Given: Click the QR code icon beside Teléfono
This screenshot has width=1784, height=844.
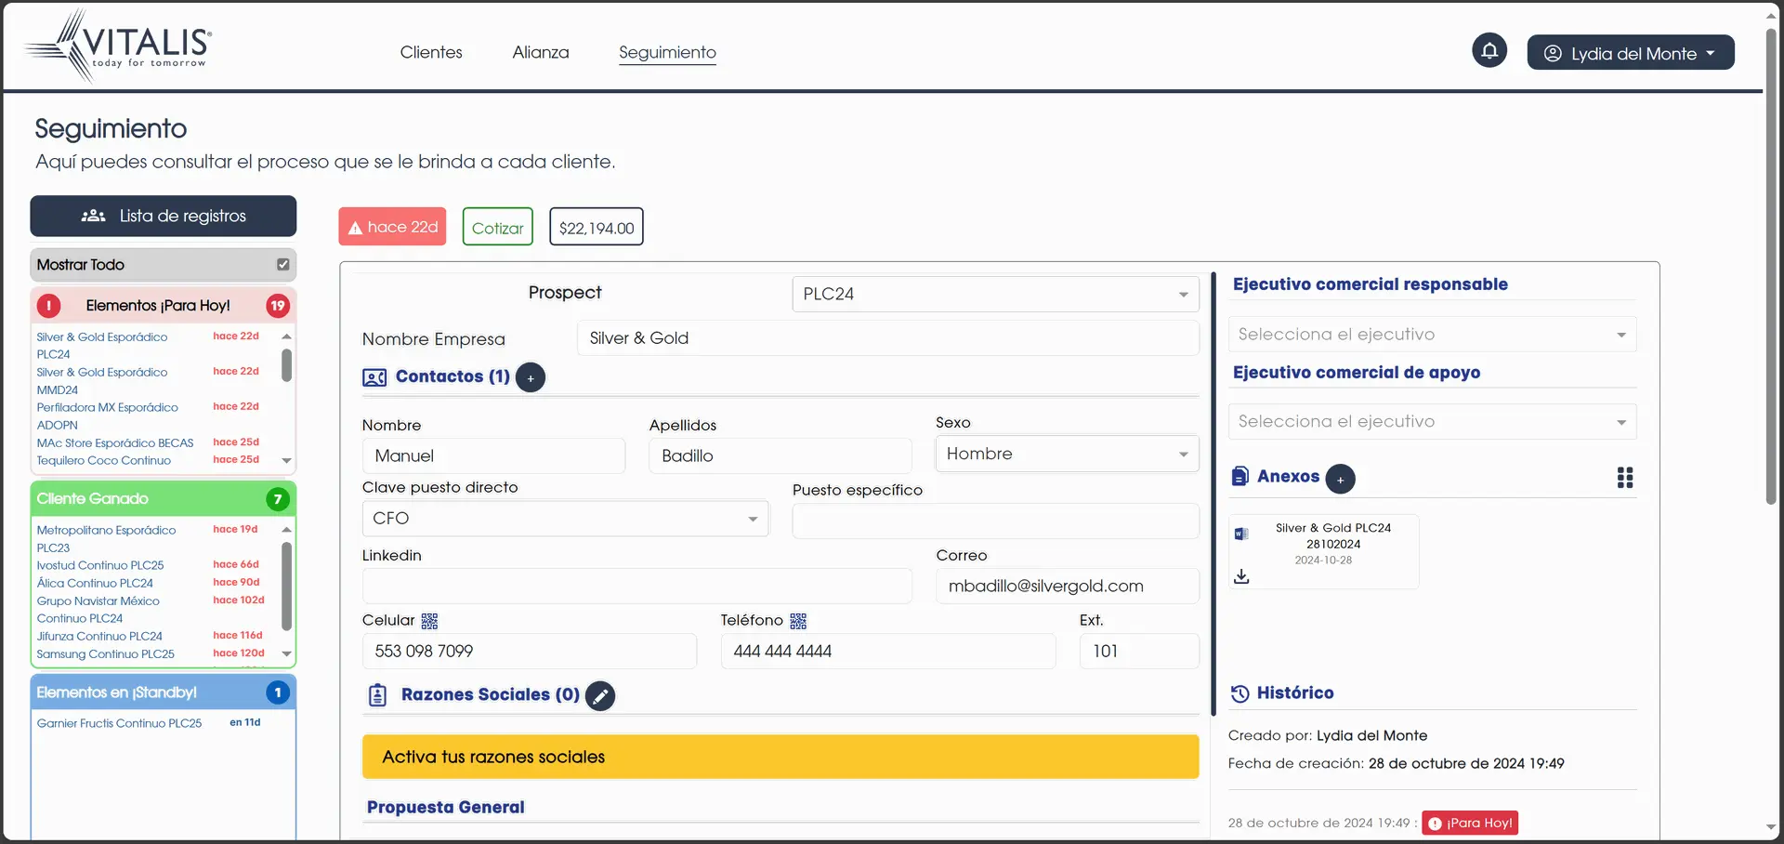Looking at the screenshot, I should (798, 621).
